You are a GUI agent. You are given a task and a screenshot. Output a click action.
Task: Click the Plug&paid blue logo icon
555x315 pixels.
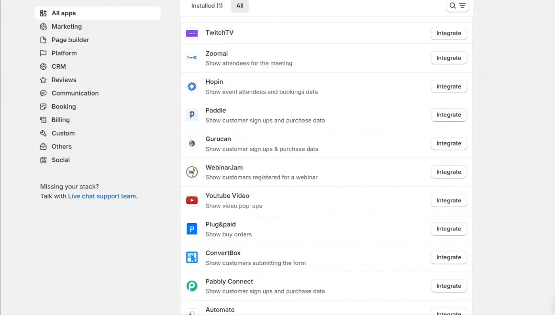(192, 229)
